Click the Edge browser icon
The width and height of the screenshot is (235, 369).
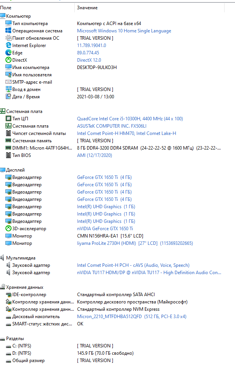click(x=8, y=52)
